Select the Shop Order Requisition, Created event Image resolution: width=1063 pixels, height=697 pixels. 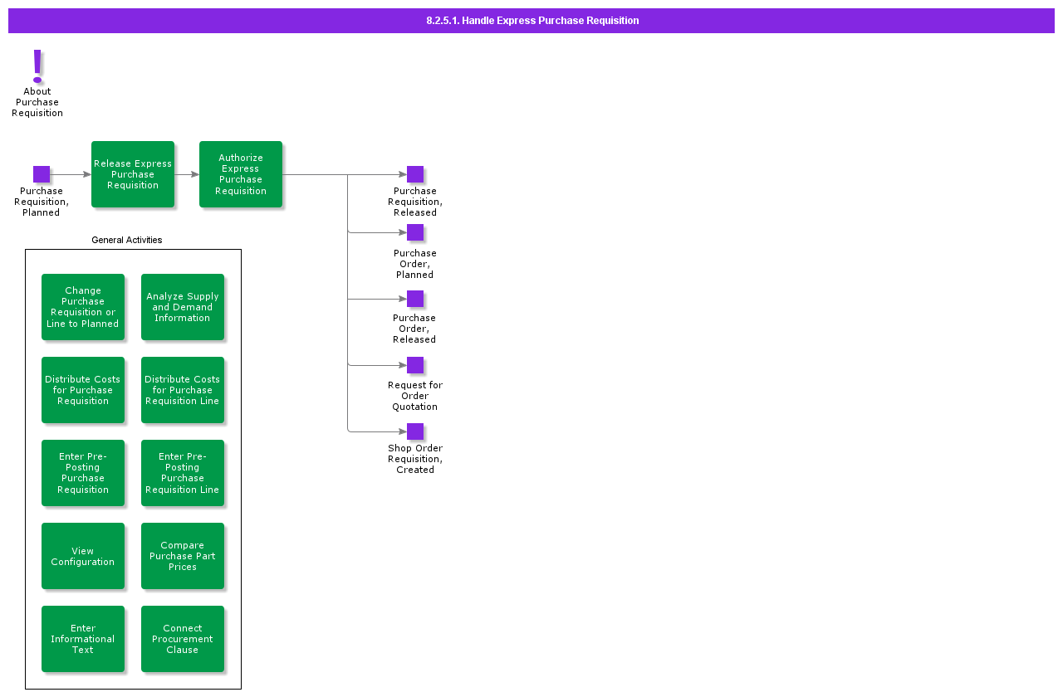(x=414, y=431)
